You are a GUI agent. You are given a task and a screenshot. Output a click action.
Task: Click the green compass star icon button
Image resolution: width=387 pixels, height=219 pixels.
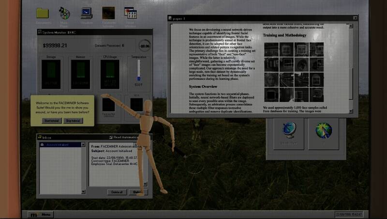tap(324, 131)
